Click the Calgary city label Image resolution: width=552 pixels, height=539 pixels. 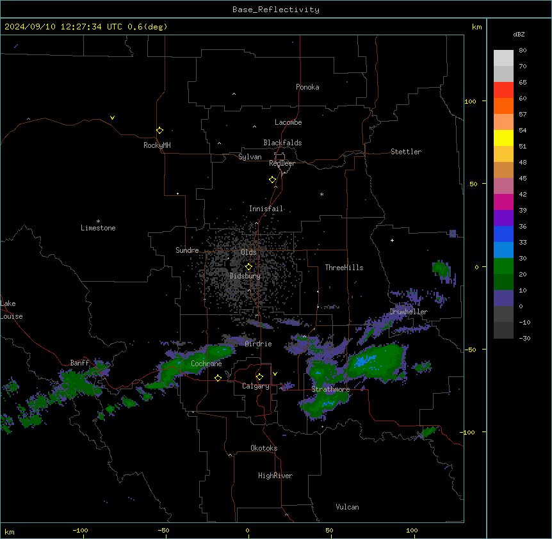coord(256,386)
